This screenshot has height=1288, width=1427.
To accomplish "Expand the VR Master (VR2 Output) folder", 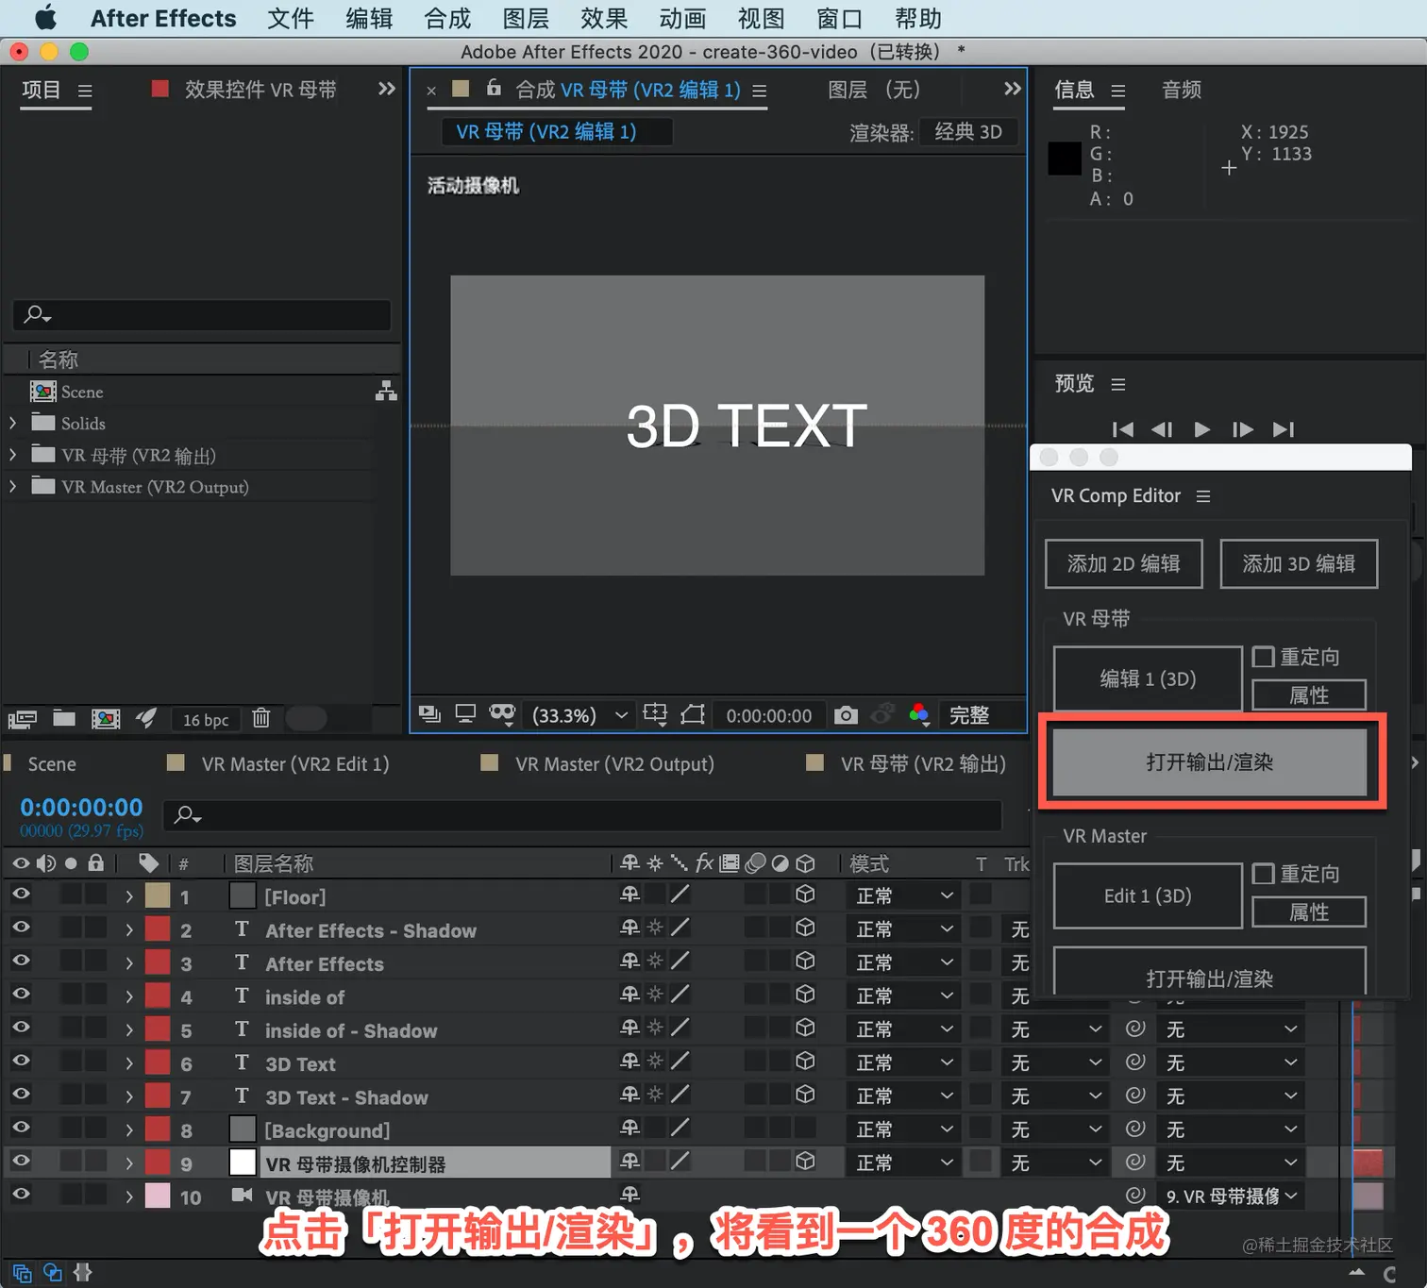I will coord(13,487).
